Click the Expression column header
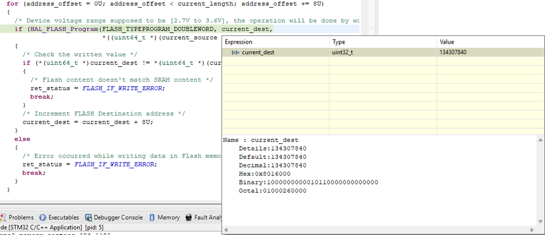545x235 pixels. (276, 42)
